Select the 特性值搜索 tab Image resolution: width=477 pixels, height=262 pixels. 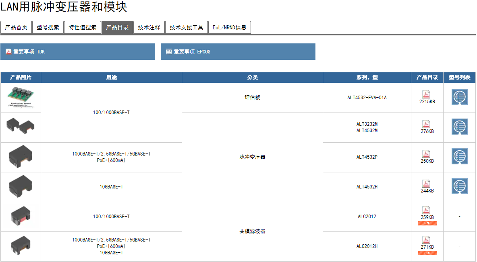[83, 27]
